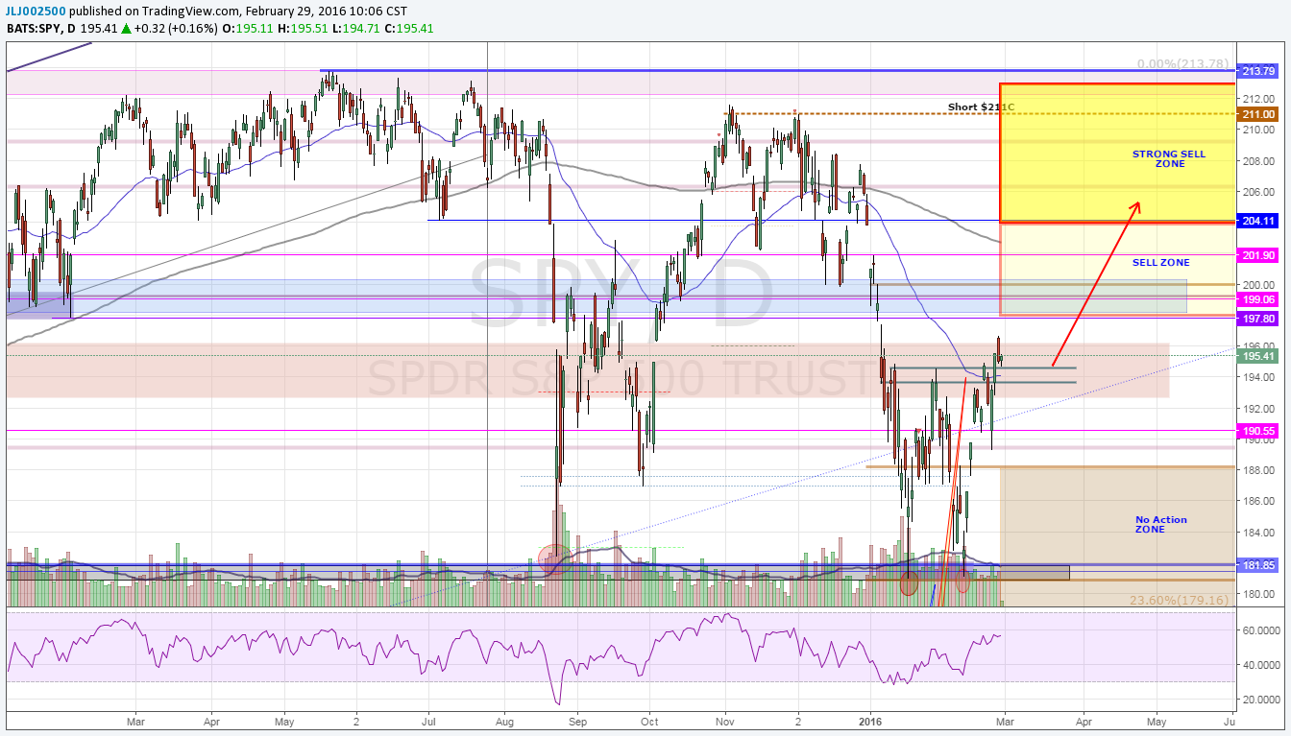Click the green up-triangle price change indicator
Screen dimensions: 1291x736
pos(125,29)
